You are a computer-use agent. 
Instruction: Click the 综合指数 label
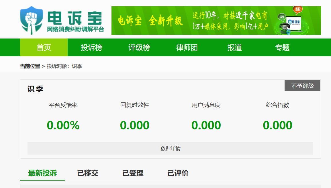(277, 105)
